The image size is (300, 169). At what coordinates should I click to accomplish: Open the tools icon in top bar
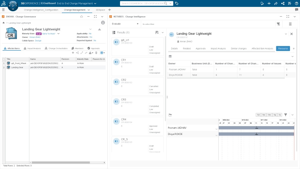290,3
